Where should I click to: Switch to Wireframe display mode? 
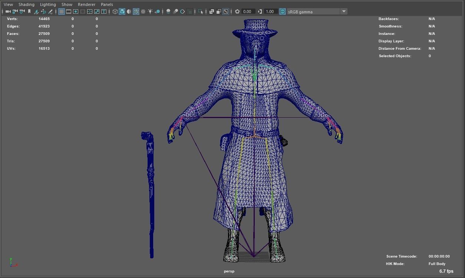pyautogui.click(x=115, y=12)
